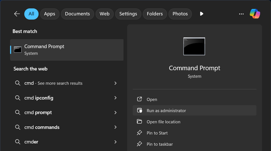This screenshot has height=151, width=271.
Task: Click the Open file location folder icon
Action: [x=139, y=122]
